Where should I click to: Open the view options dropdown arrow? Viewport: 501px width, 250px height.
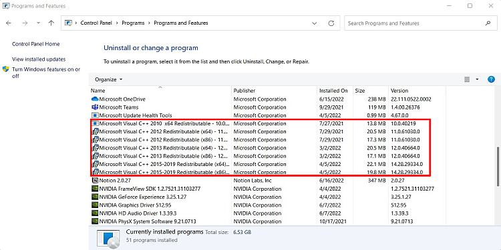(x=477, y=79)
